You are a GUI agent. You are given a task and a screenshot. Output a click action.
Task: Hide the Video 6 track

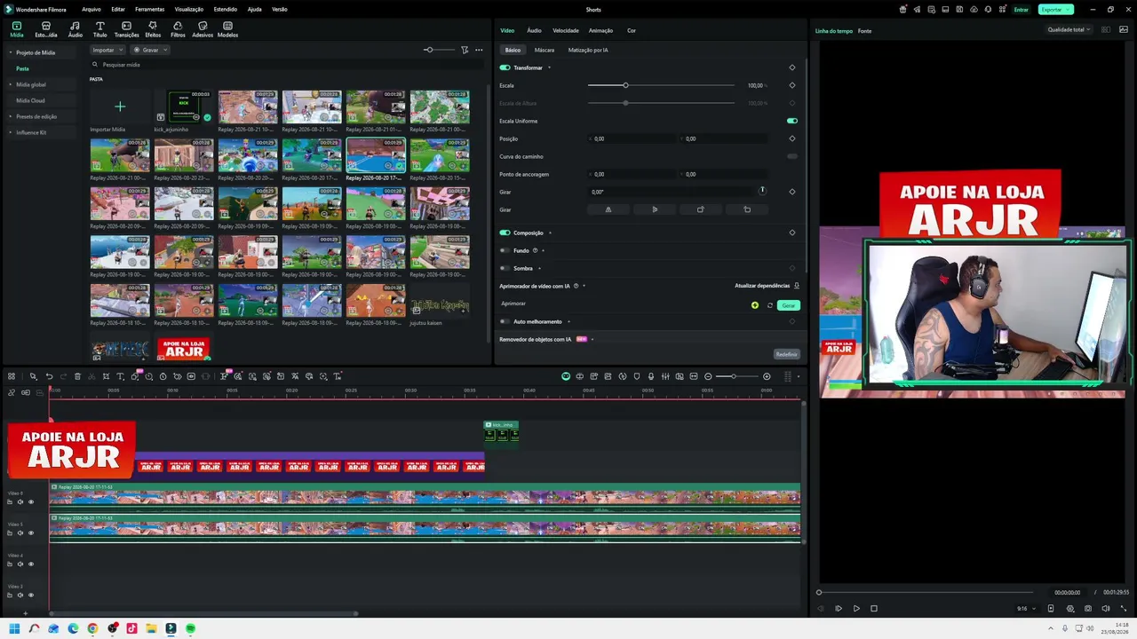click(30, 502)
